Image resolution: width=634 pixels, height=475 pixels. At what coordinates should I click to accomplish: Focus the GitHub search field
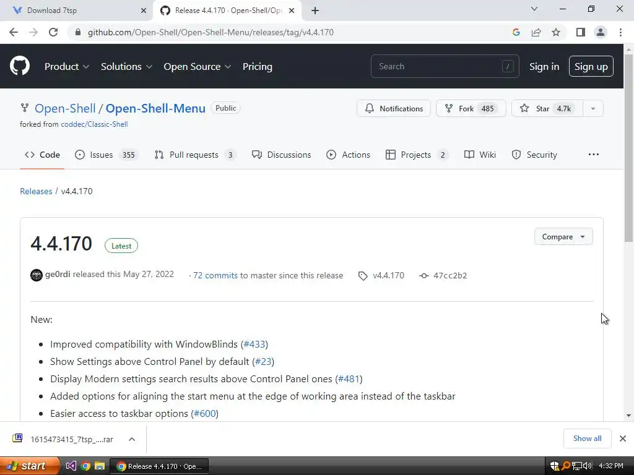pyautogui.click(x=445, y=66)
